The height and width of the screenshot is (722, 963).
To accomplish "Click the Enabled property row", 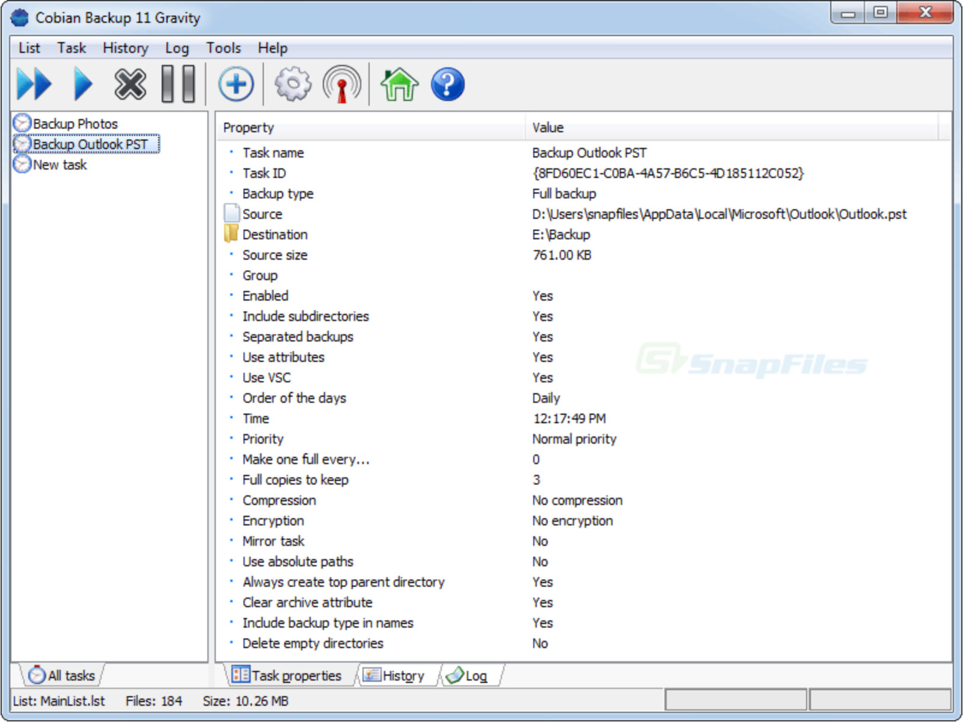I will click(x=265, y=296).
